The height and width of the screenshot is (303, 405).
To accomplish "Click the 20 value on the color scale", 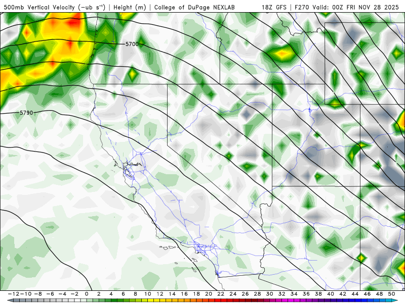I will coord(209,294).
